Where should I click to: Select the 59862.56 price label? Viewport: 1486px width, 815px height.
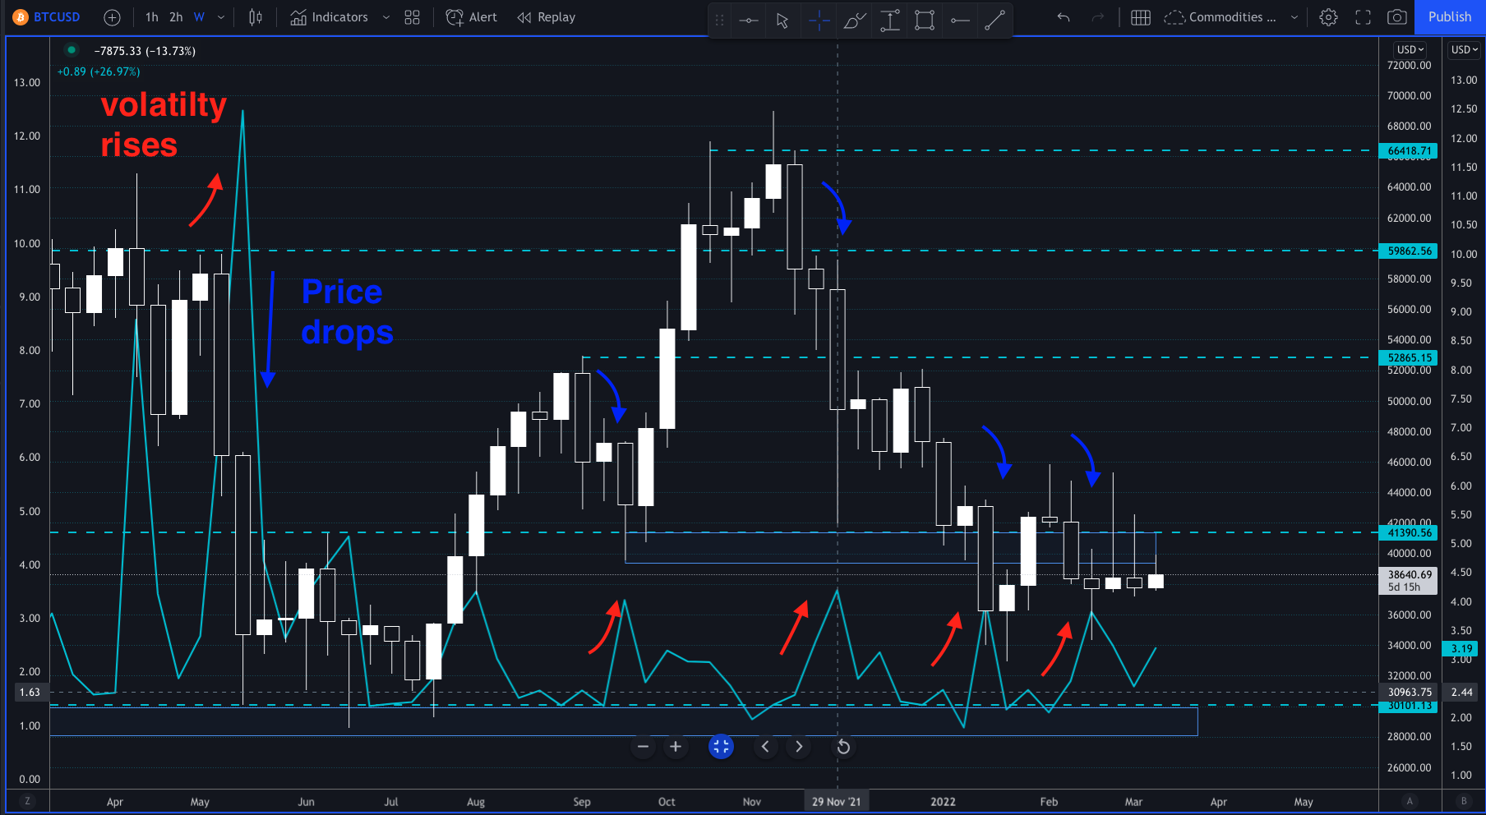pyautogui.click(x=1409, y=251)
